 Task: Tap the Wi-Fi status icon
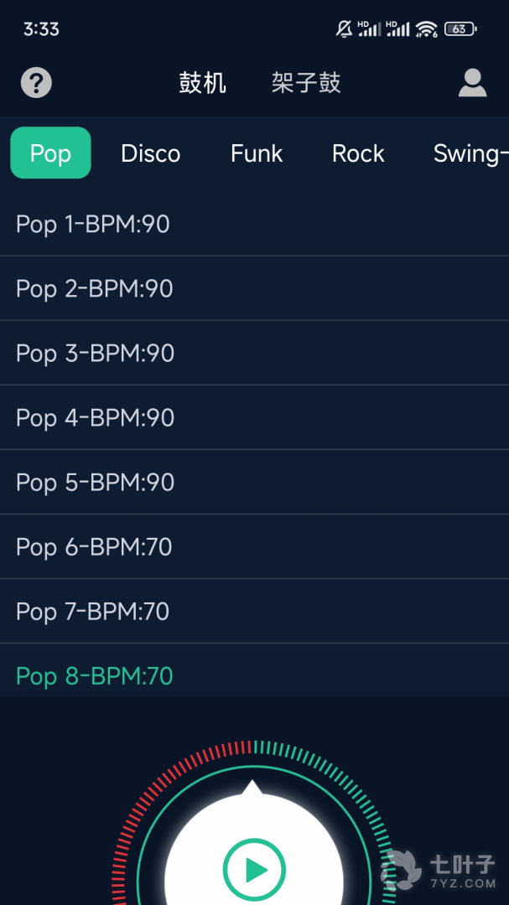(426, 28)
